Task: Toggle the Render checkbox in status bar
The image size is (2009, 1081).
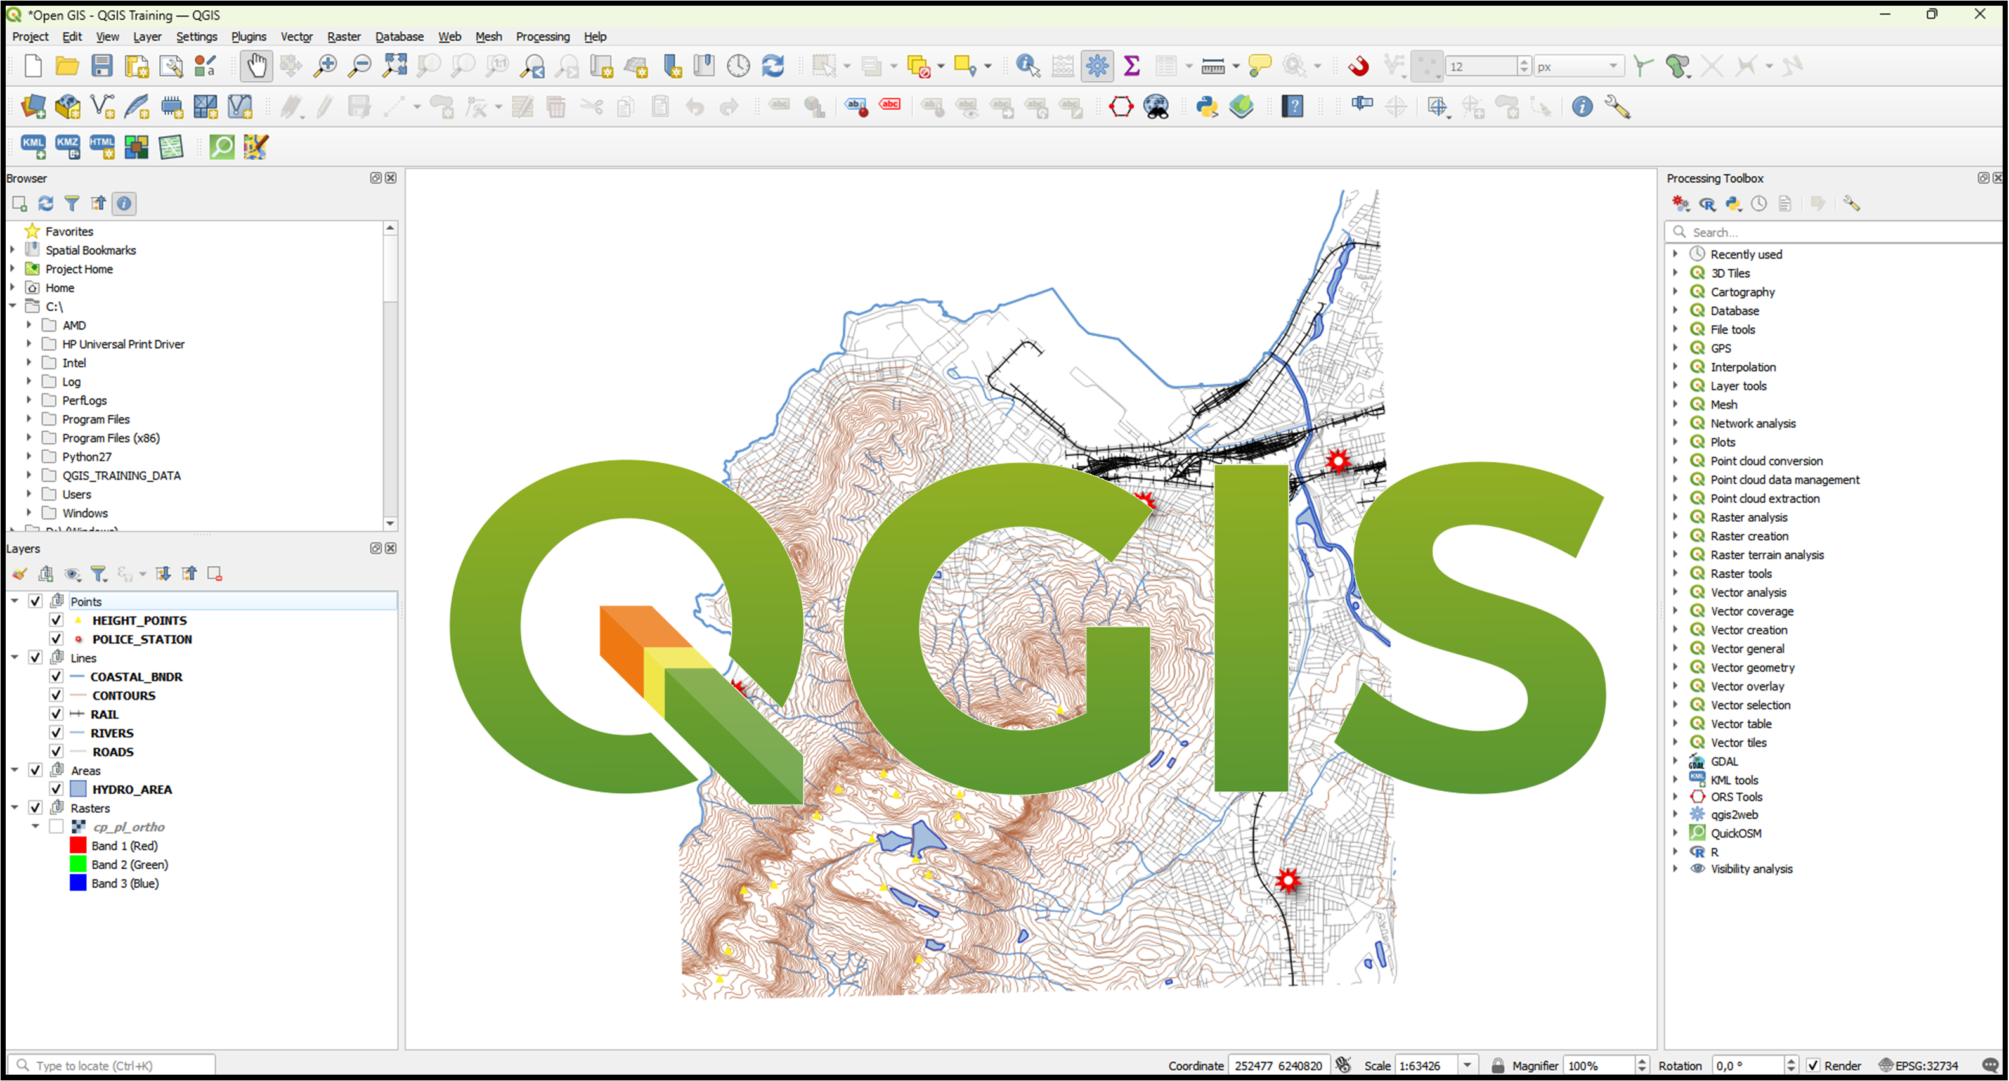Action: (1813, 1065)
